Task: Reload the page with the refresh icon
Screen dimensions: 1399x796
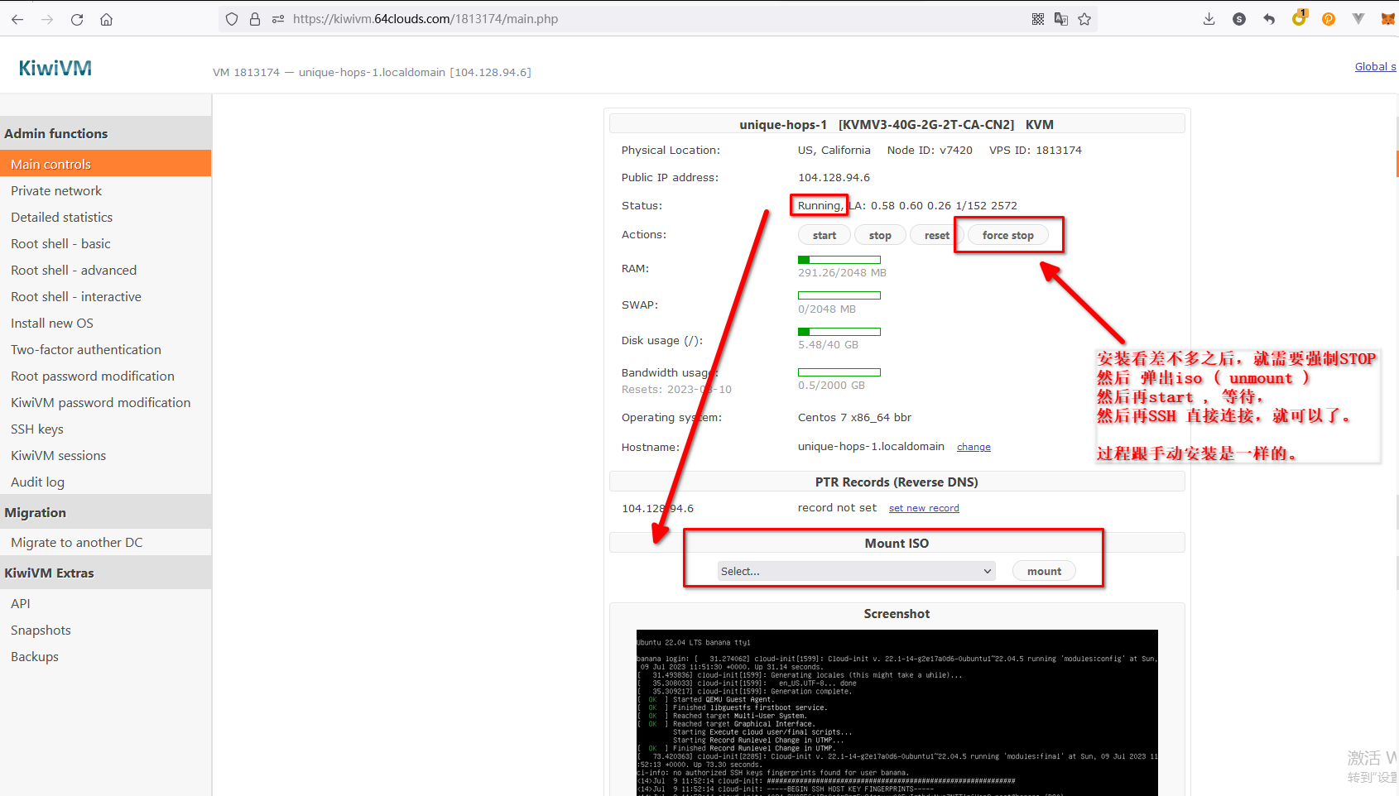Action: (x=77, y=19)
